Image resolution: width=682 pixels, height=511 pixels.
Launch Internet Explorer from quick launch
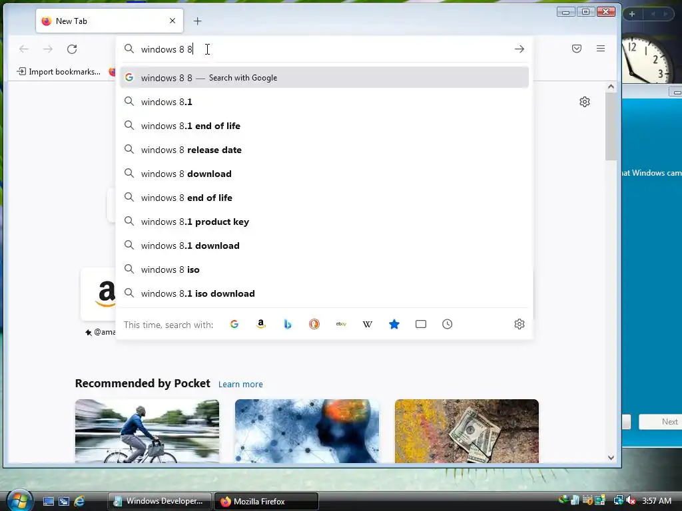click(79, 501)
